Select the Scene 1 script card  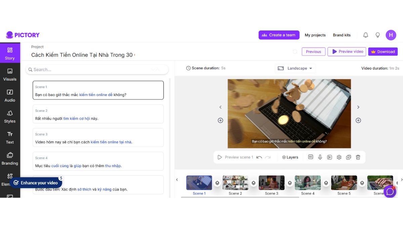(98, 90)
